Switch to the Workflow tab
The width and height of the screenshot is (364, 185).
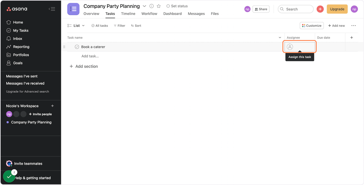pyautogui.click(x=149, y=14)
